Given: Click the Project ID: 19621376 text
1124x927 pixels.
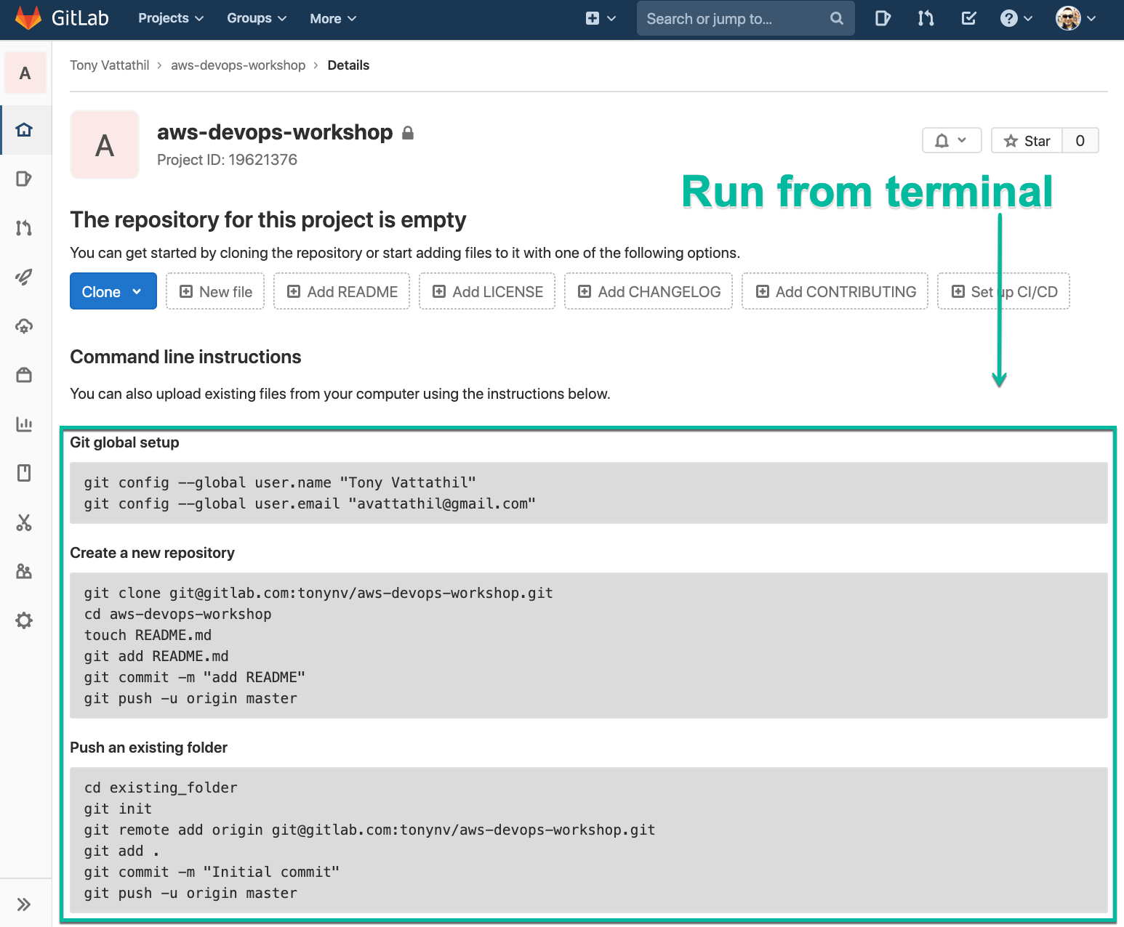Looking at the screenshot, I should [x=227, y=160].
